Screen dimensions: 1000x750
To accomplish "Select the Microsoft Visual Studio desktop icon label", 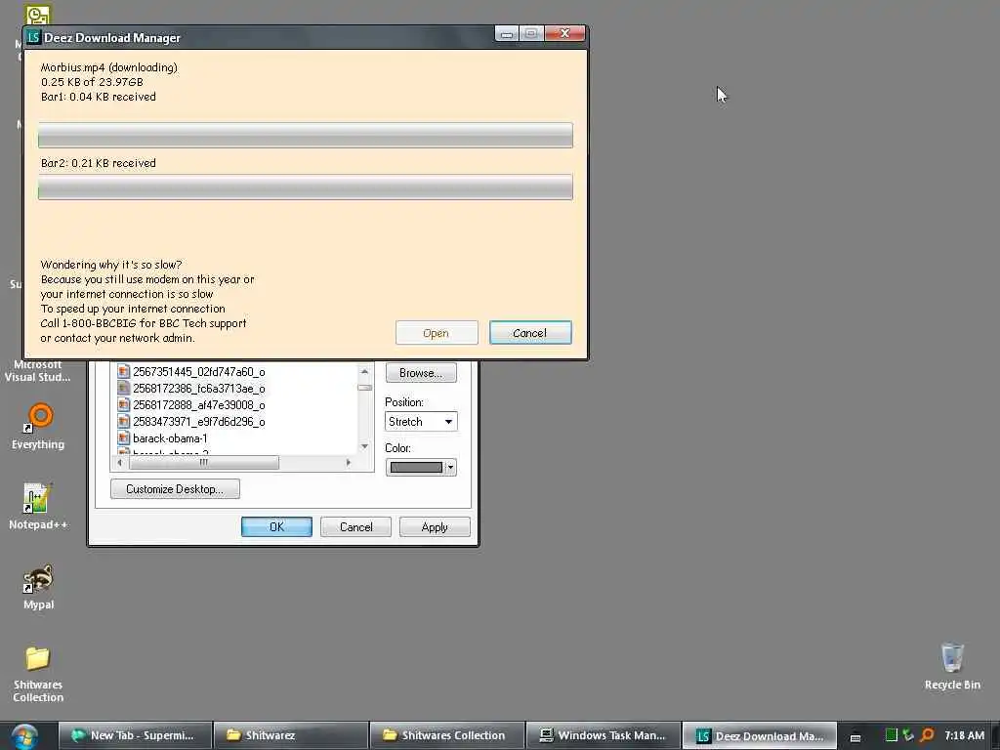I will (38, 370).
